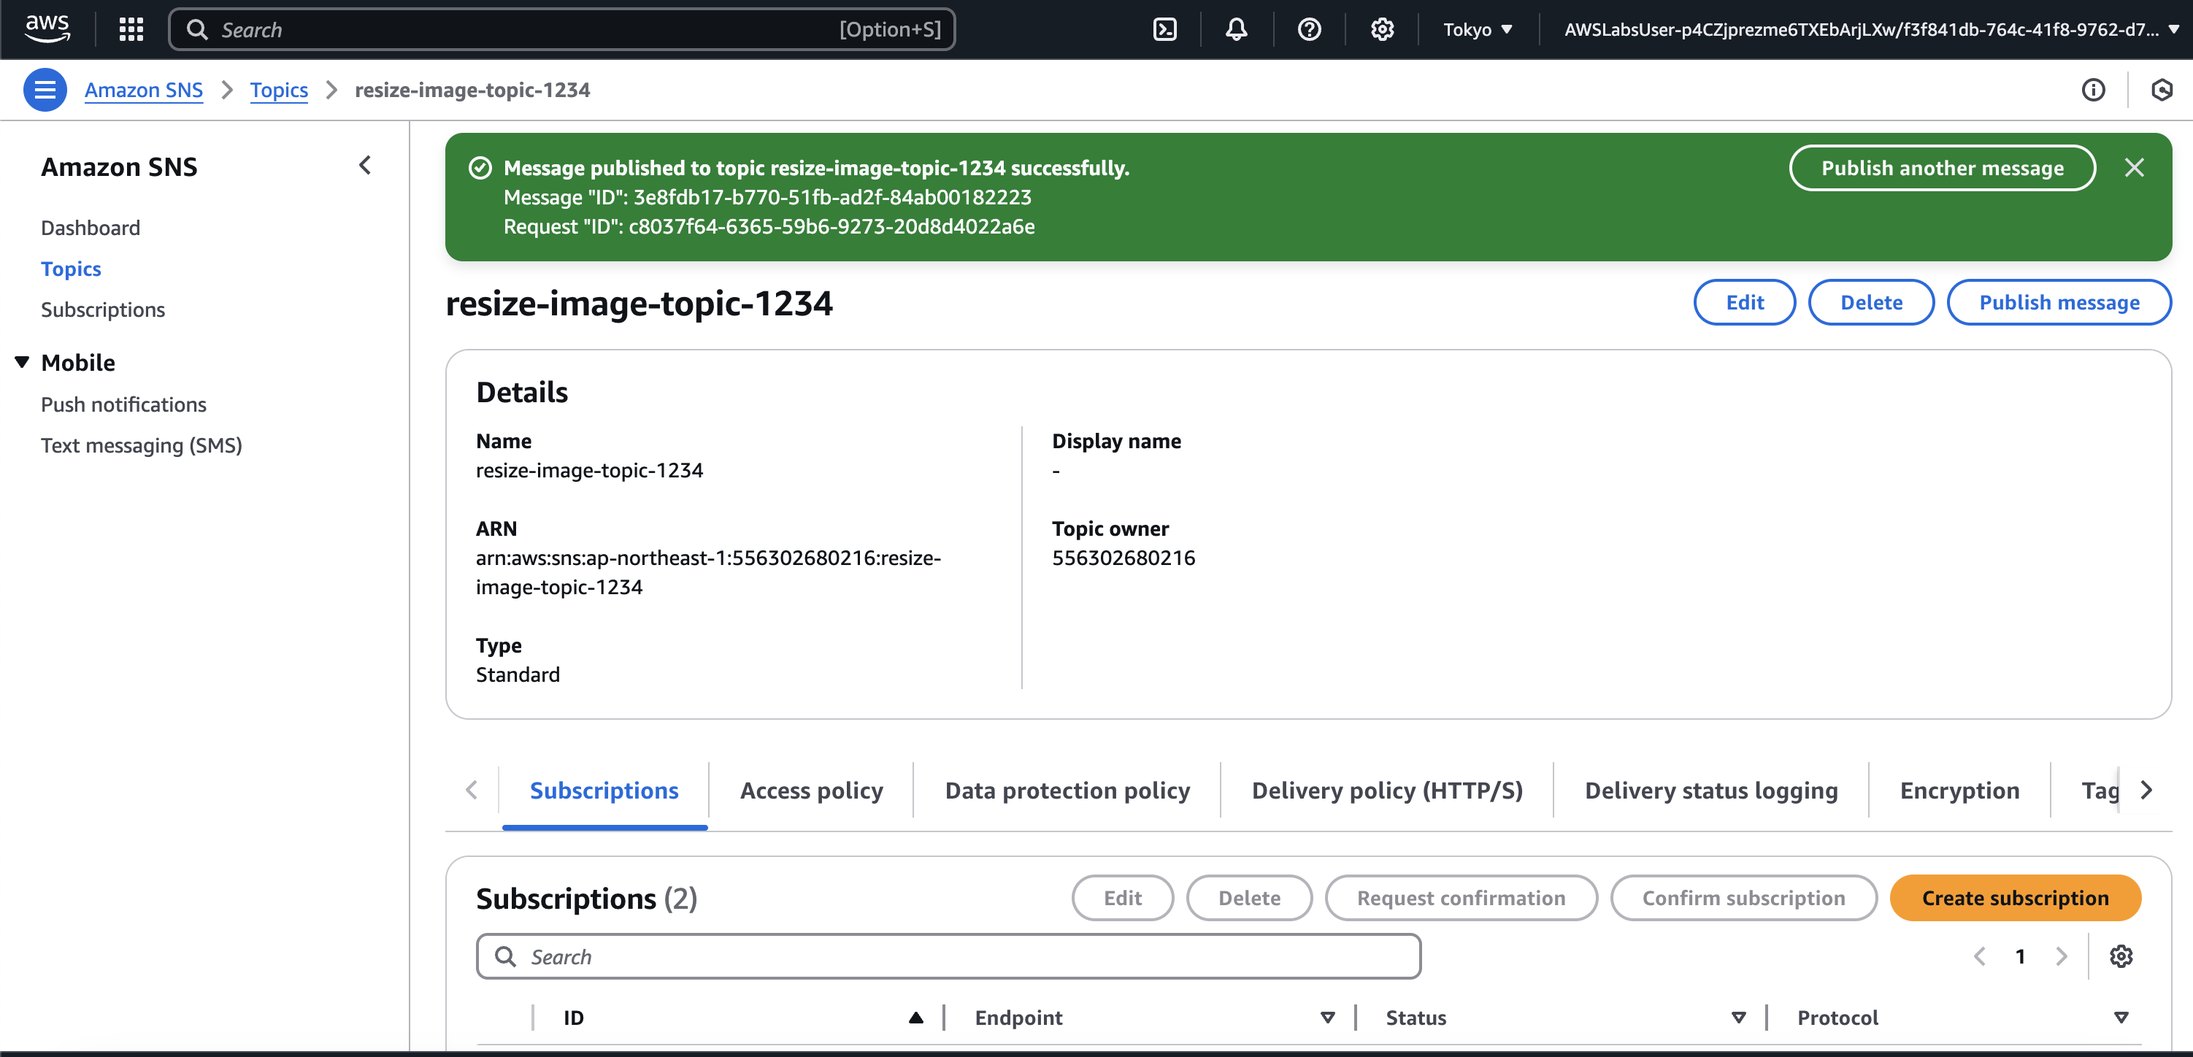Open the AWS services grid menu

point(130,30)
